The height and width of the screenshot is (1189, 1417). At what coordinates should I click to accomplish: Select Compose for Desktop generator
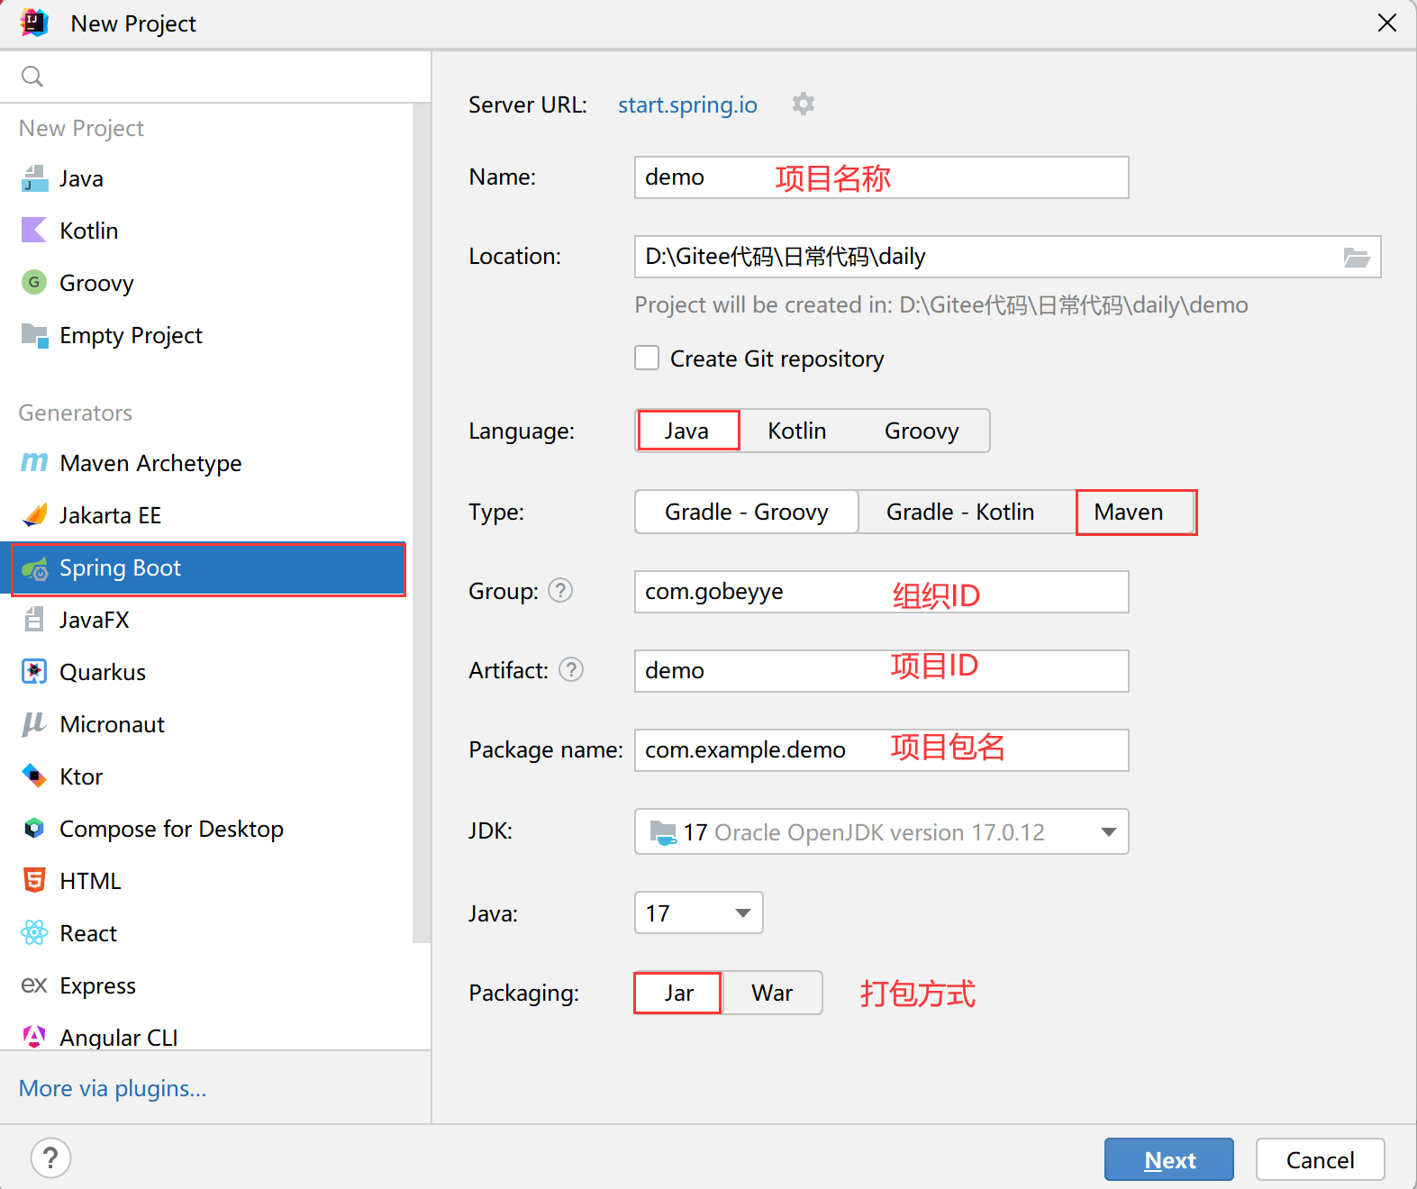pos(206,829)
